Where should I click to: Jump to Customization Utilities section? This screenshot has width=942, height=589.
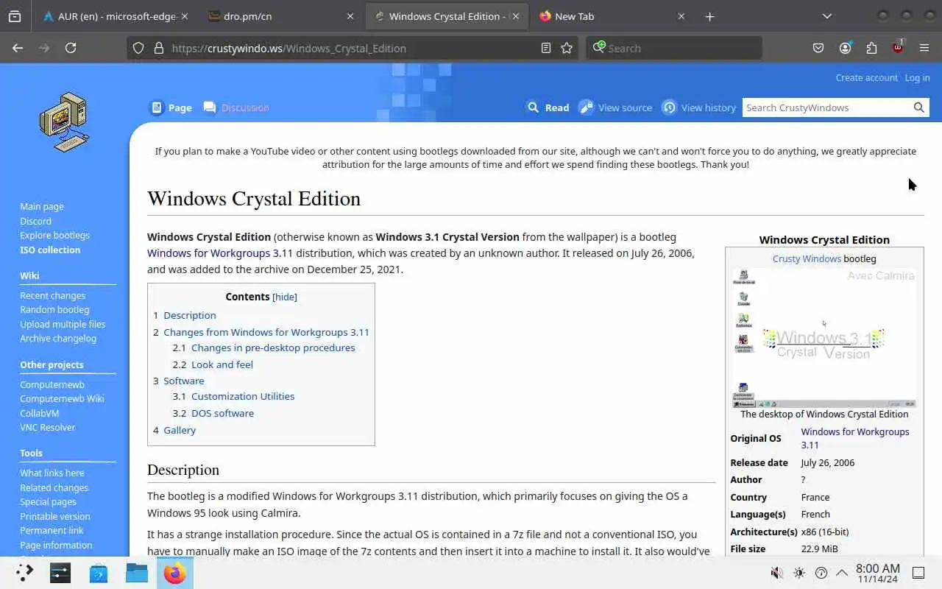243,396
